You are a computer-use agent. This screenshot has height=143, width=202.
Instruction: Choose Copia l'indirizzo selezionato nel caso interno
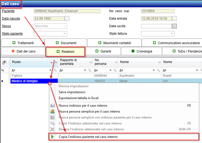[124, 123]
